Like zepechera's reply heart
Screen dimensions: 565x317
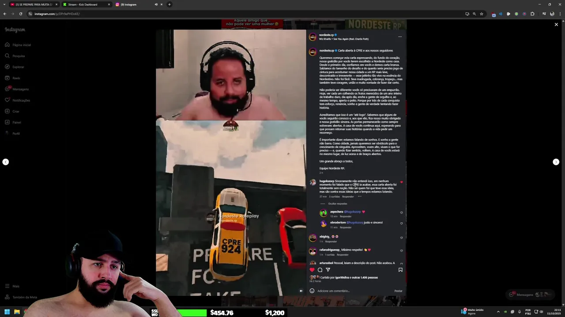401,213
